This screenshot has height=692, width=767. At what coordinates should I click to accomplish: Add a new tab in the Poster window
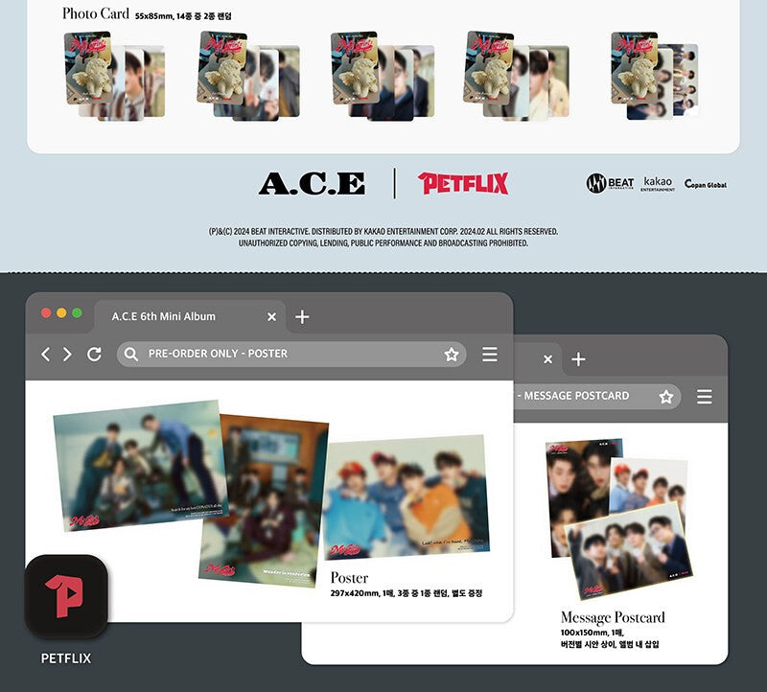(x=302, y=317)
